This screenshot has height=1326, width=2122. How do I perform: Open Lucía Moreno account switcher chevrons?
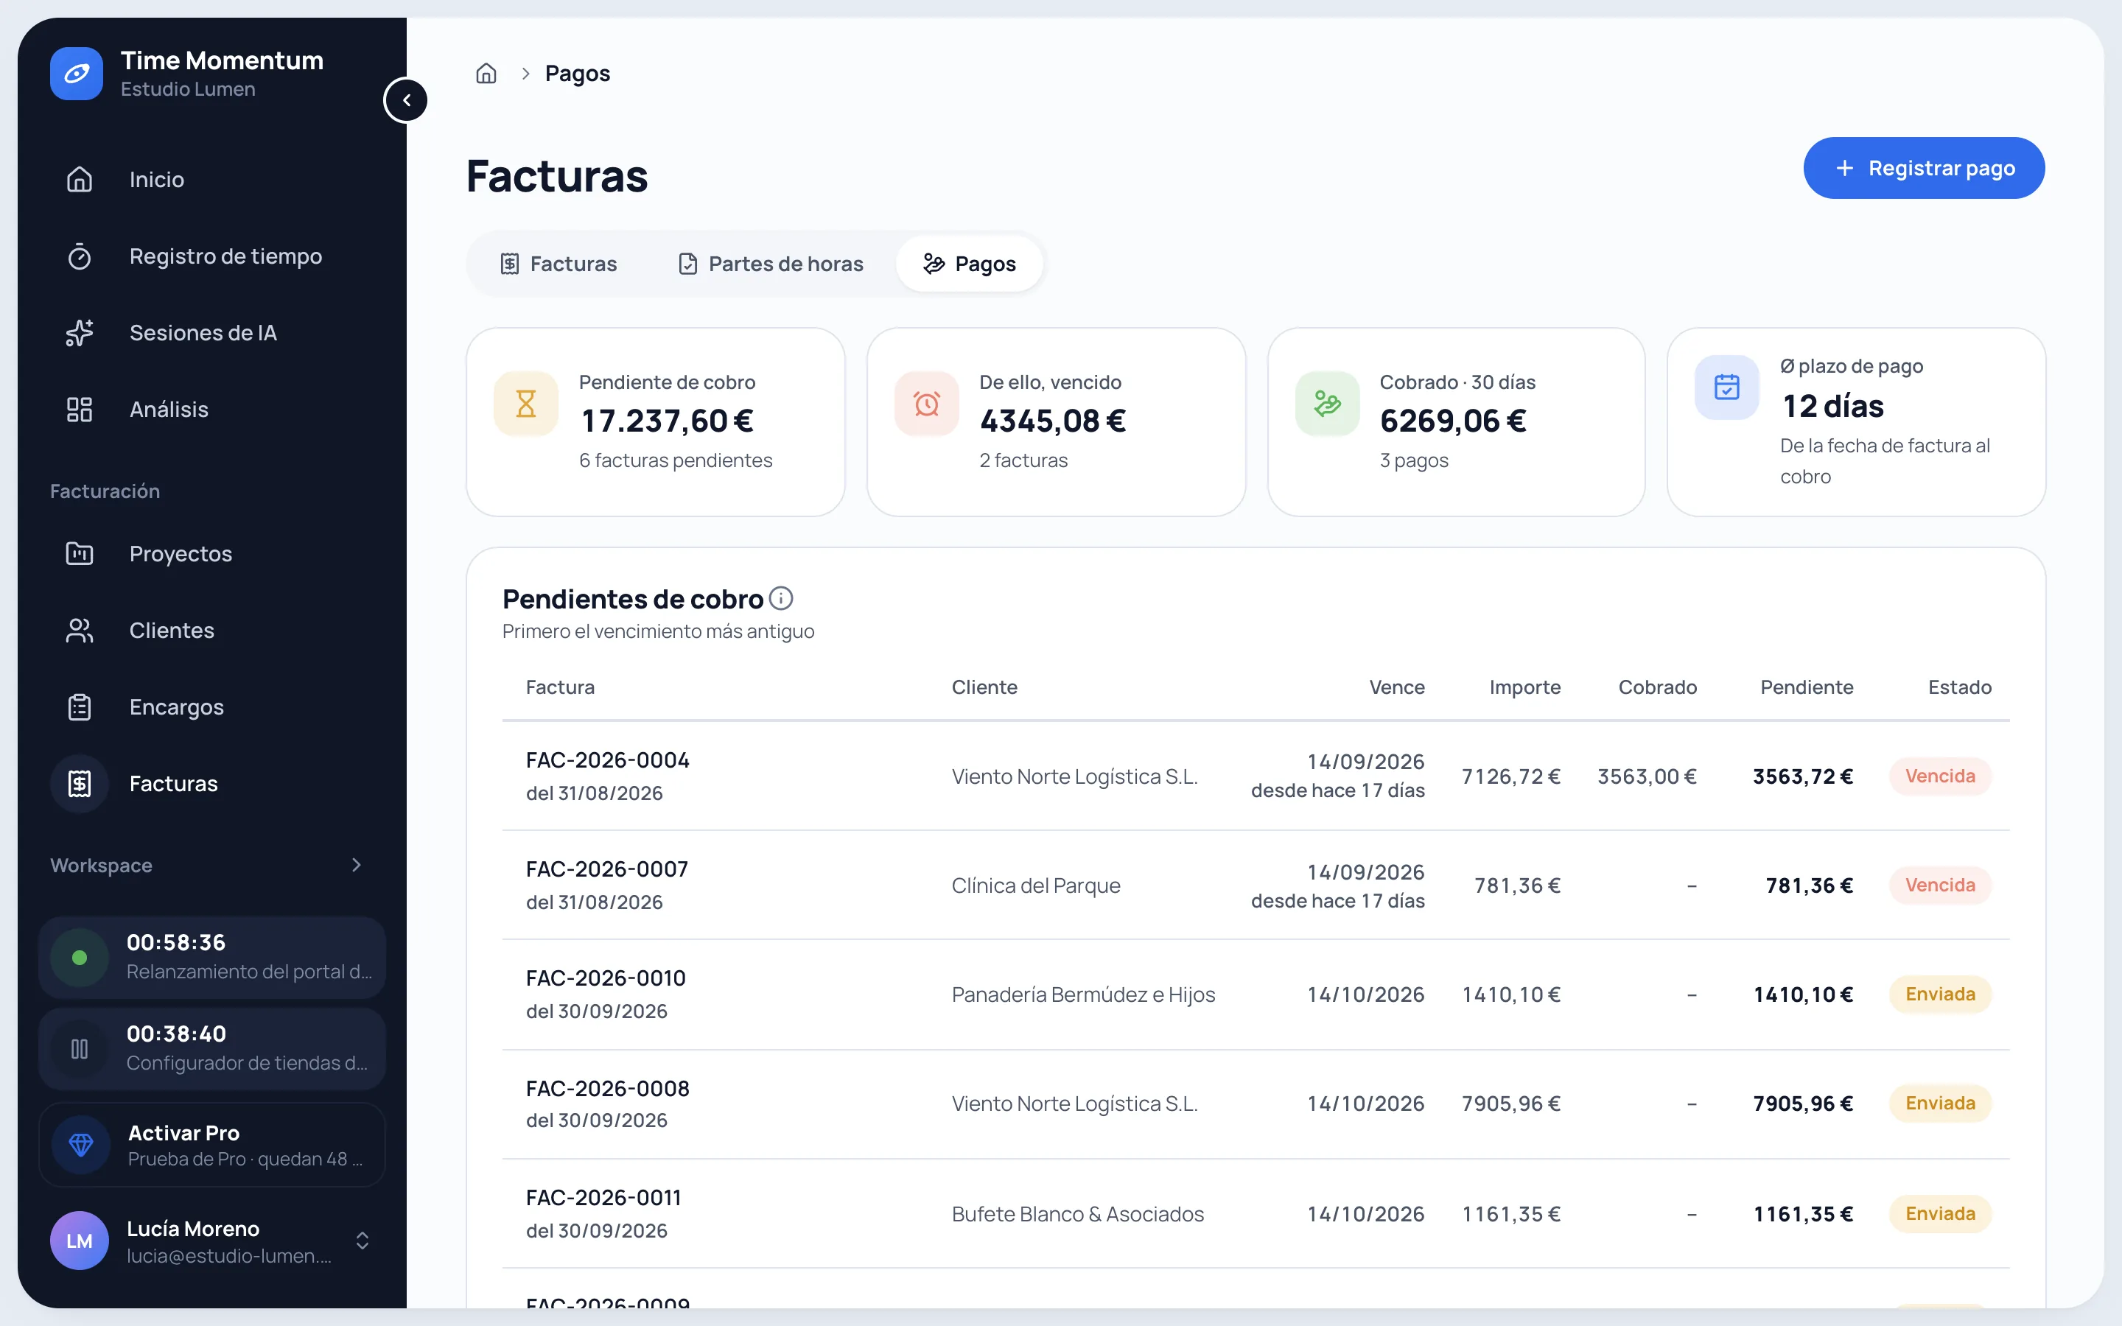pos(363,1241)
